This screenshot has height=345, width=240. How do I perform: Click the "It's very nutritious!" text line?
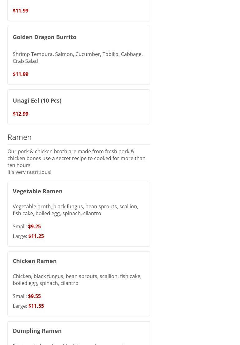click(29, 172)
